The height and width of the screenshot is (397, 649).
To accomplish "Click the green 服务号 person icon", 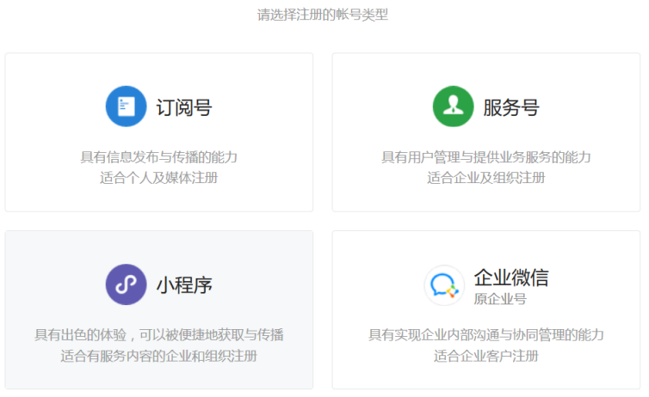I will coord(454,107).
